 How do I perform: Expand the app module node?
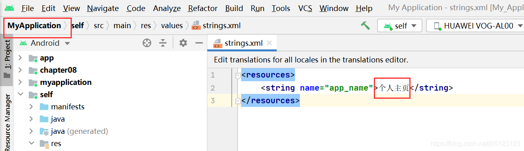pos(20,58)
